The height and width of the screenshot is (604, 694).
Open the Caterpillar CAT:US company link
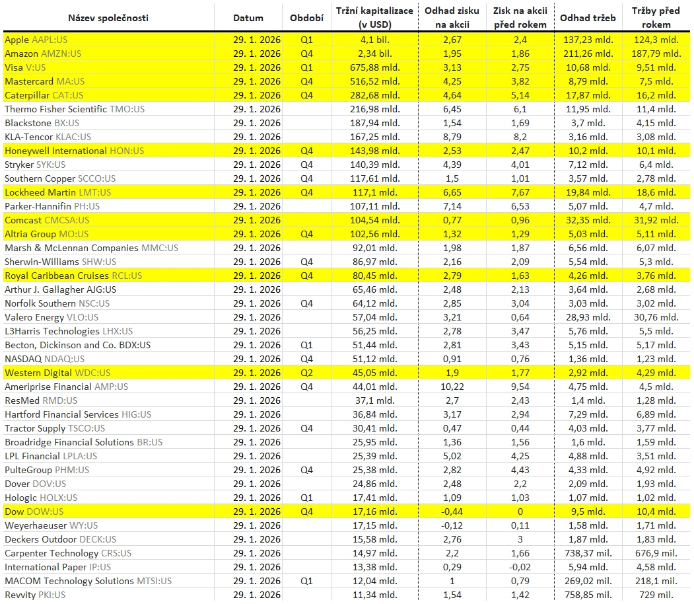tap(44, 95)
